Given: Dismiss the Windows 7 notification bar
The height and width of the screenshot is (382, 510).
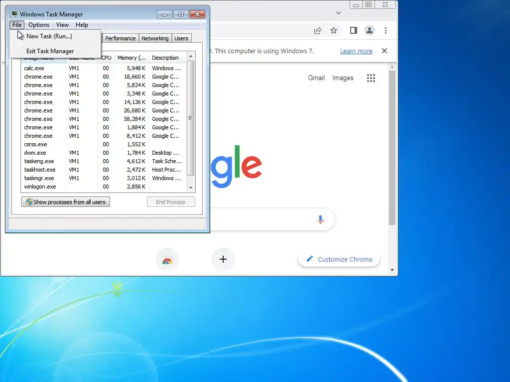Looking at the screenshot, I should 384,51.
